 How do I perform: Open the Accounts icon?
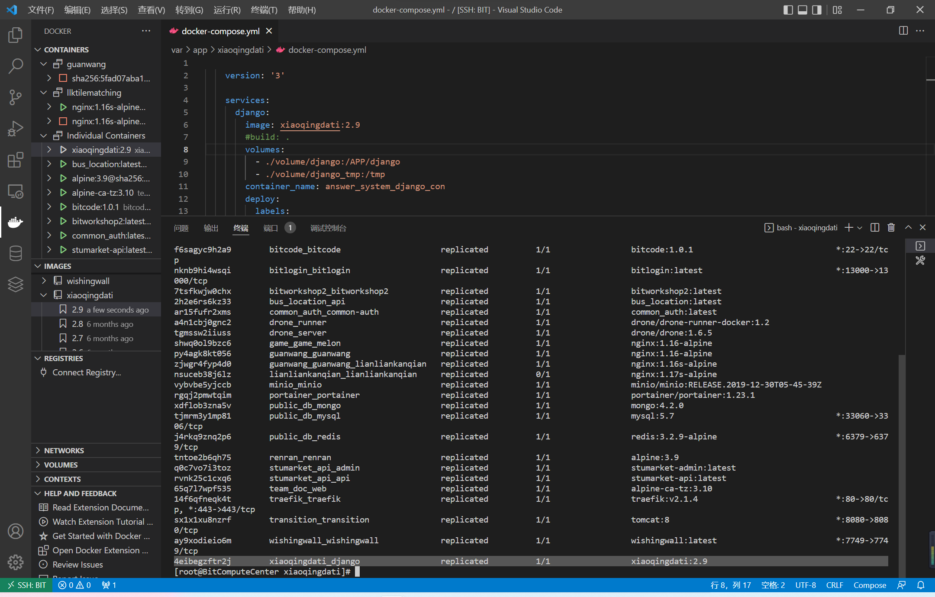(16, 531)
